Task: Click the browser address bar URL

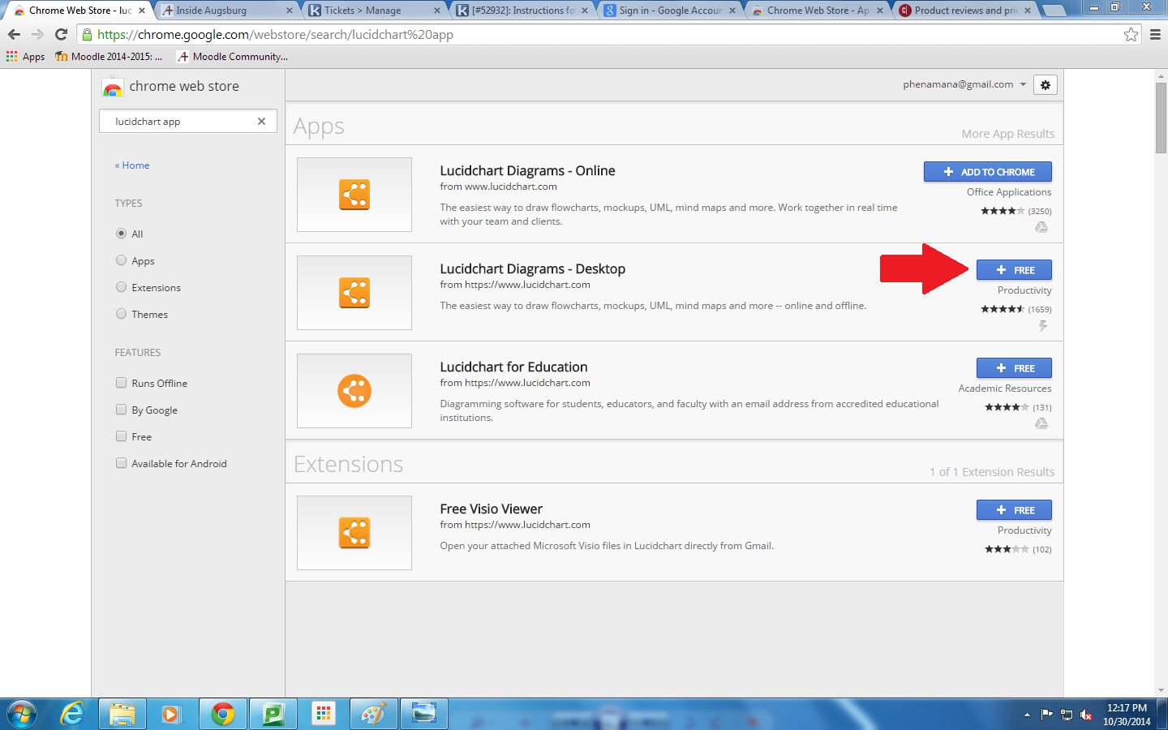Action: click(x=276, y=35)
